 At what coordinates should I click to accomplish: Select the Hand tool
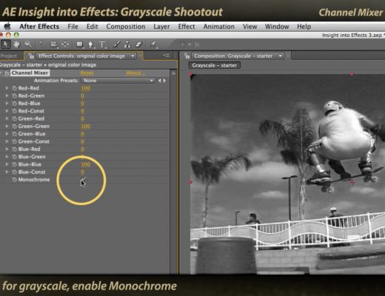point(16,44)
